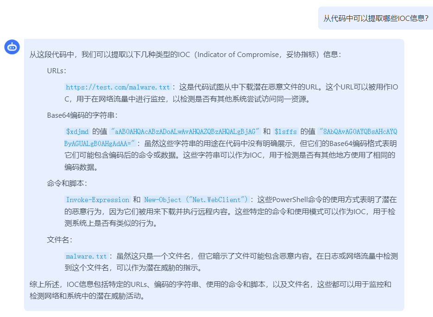This screenshot has height=317, width=433.
Task: Click the intro sentence starting 从这段代码中
Action: tap(185, 54)
